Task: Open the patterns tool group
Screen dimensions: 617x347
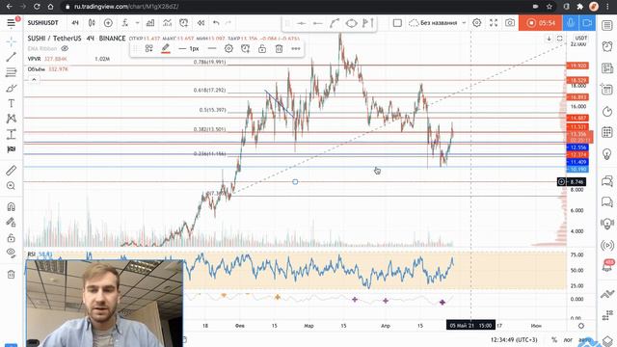Action: coord(11,119)
